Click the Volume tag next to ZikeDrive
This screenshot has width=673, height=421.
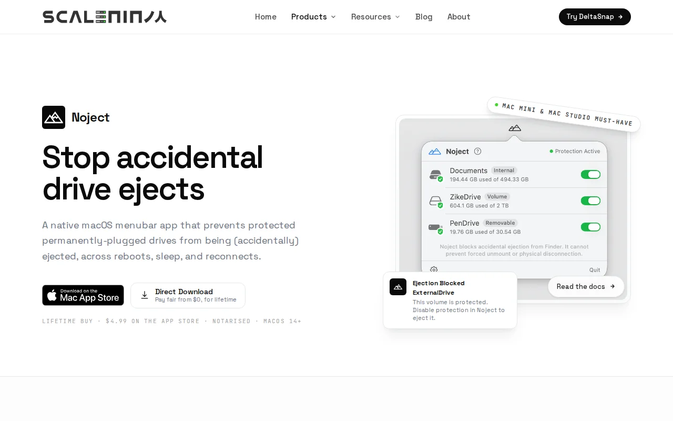(x=497, y=197)
